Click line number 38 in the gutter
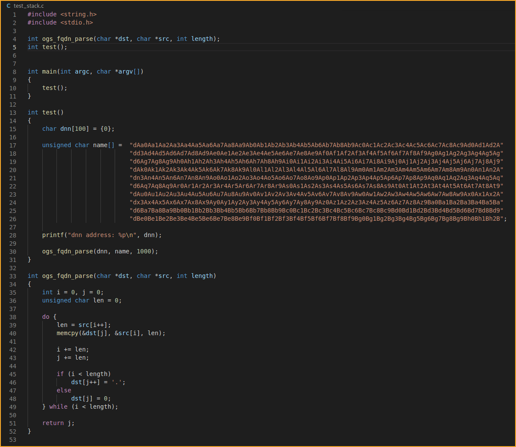The image size is (516, 447). click(x=13, y=317)
